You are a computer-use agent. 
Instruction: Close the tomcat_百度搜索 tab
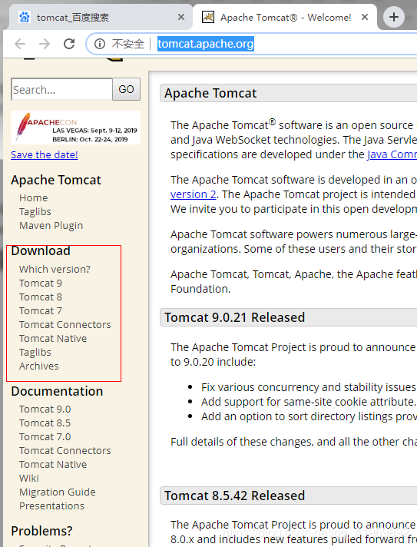181,17
